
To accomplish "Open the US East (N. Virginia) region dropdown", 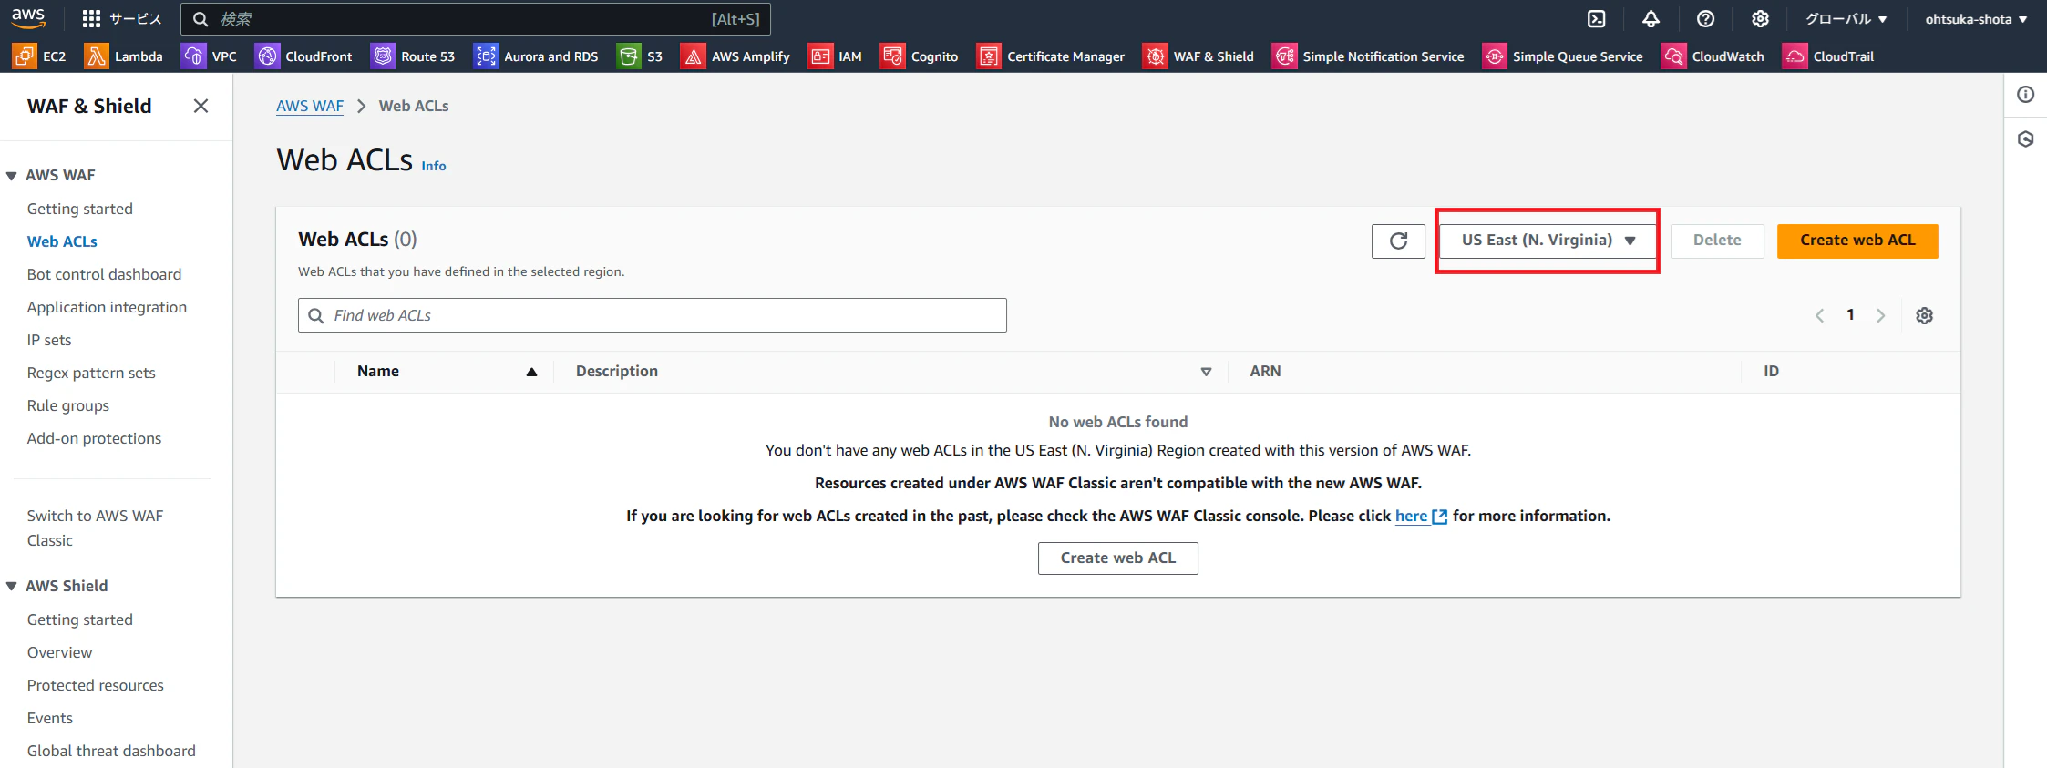I will 1548,241.
